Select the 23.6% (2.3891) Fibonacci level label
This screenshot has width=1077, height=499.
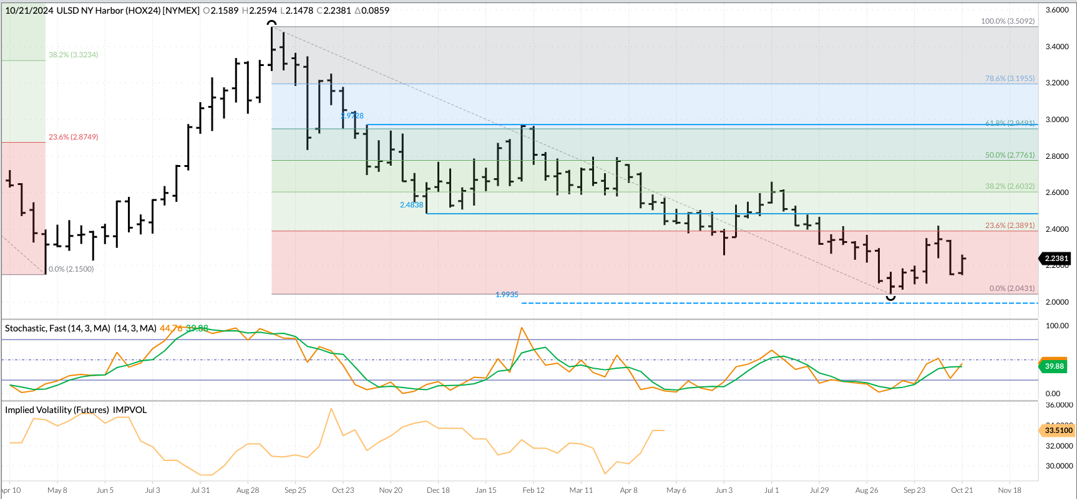[x=1010, y=226]
